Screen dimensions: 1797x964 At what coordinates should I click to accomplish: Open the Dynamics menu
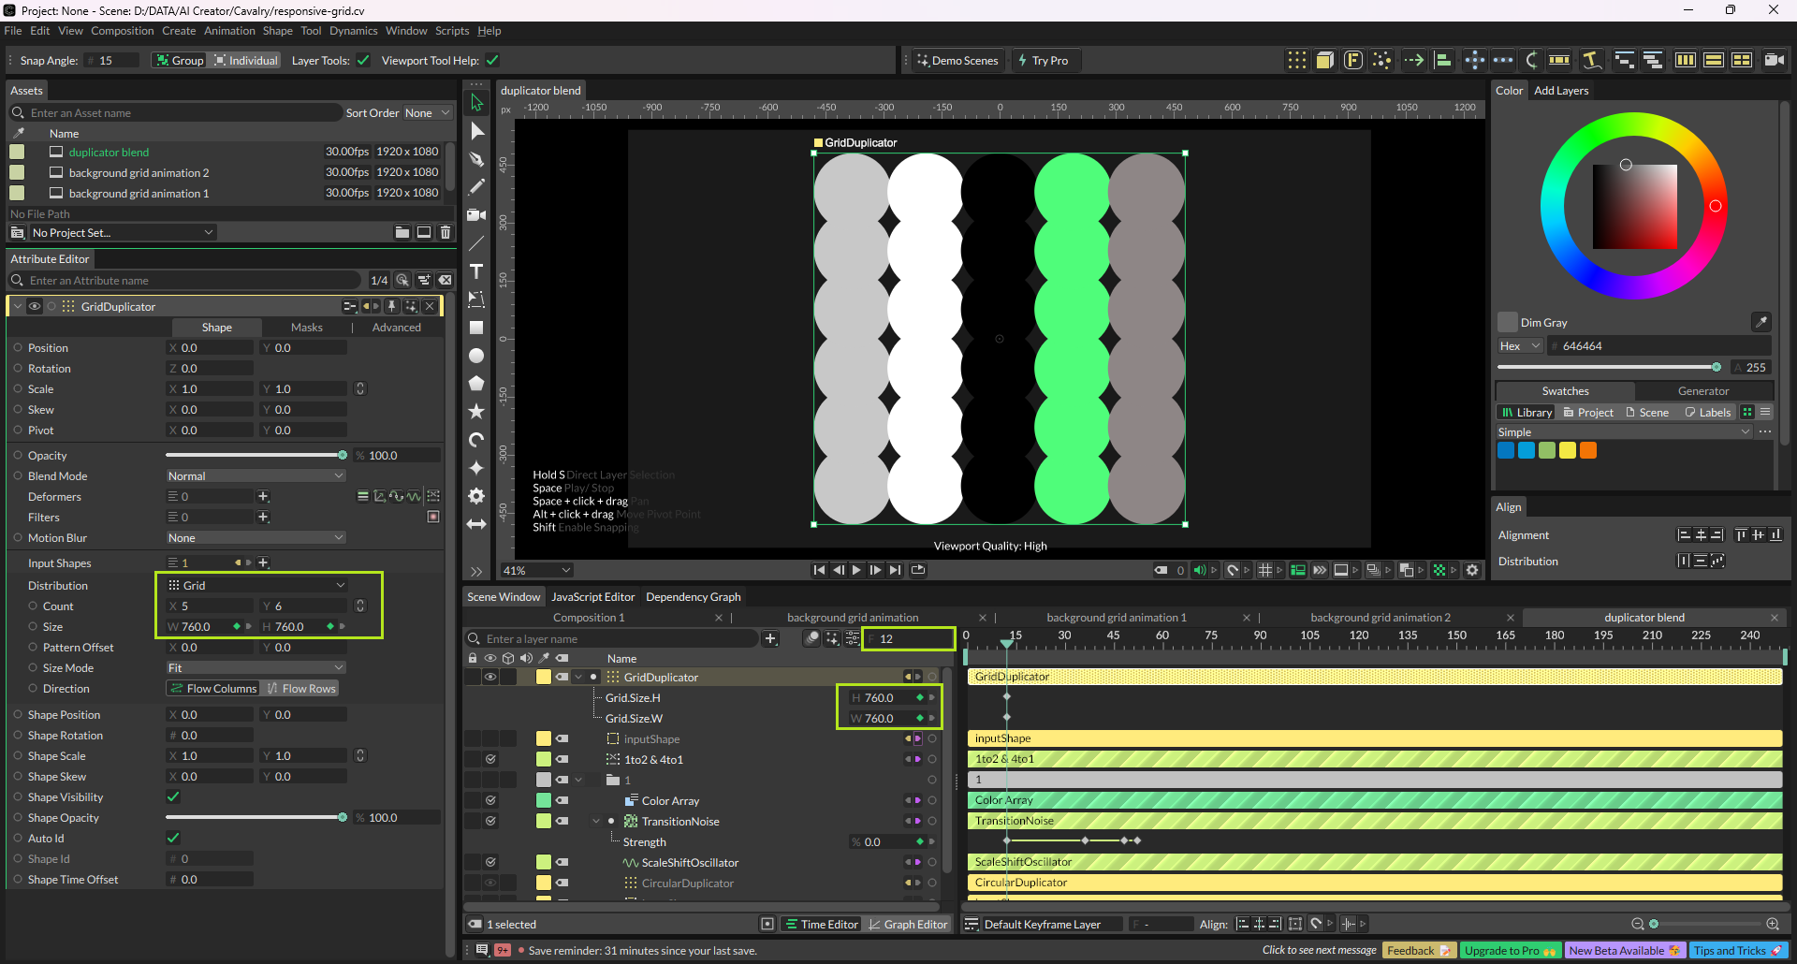click(353, 31)
